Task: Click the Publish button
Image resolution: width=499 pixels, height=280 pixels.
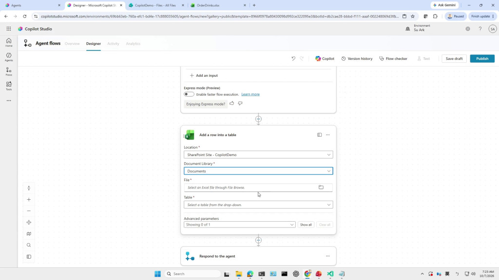Action: tap(482, 58)
